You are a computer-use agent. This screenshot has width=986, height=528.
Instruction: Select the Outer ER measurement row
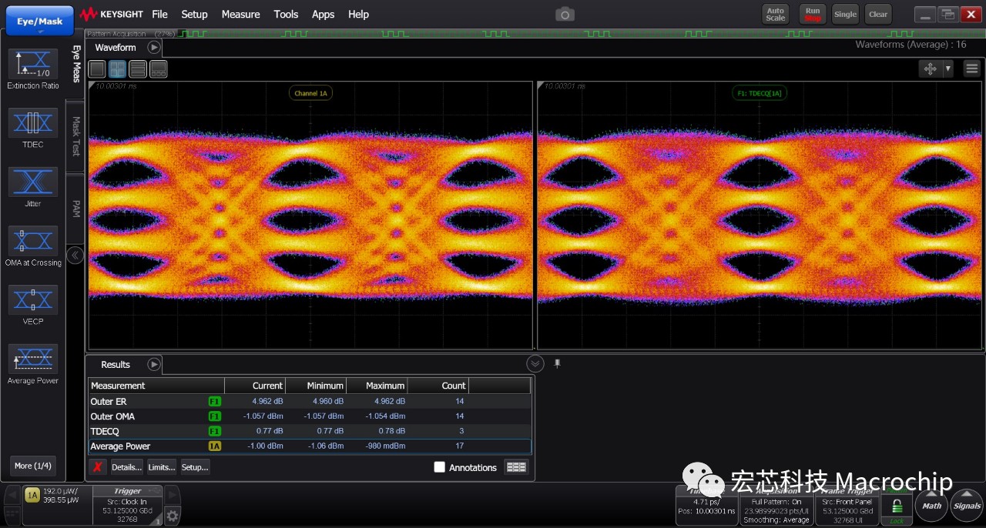(x=310, y=401)
